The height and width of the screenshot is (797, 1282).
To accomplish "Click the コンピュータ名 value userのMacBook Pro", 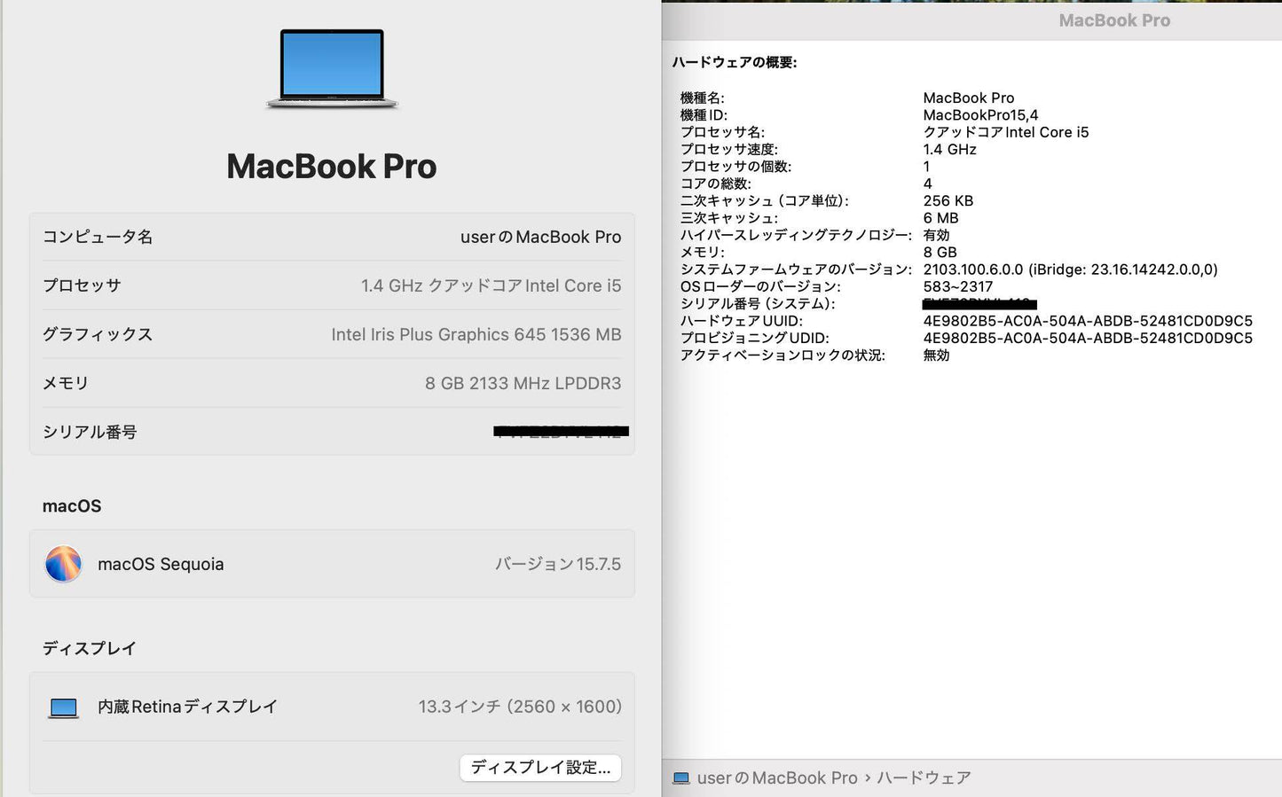I will 540,237.
